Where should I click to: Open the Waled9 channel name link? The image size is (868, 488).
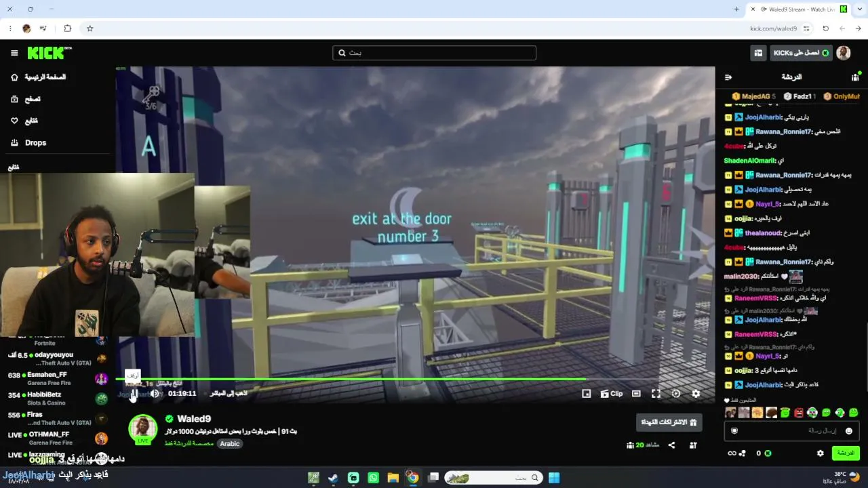click(x=194, y=419)
